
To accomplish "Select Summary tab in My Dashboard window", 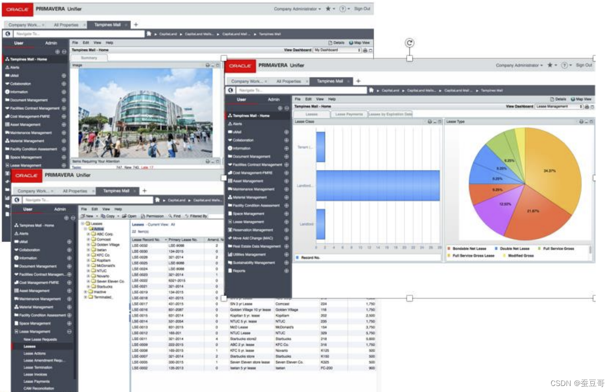I will pyautogui.click(x=89, y=58).
